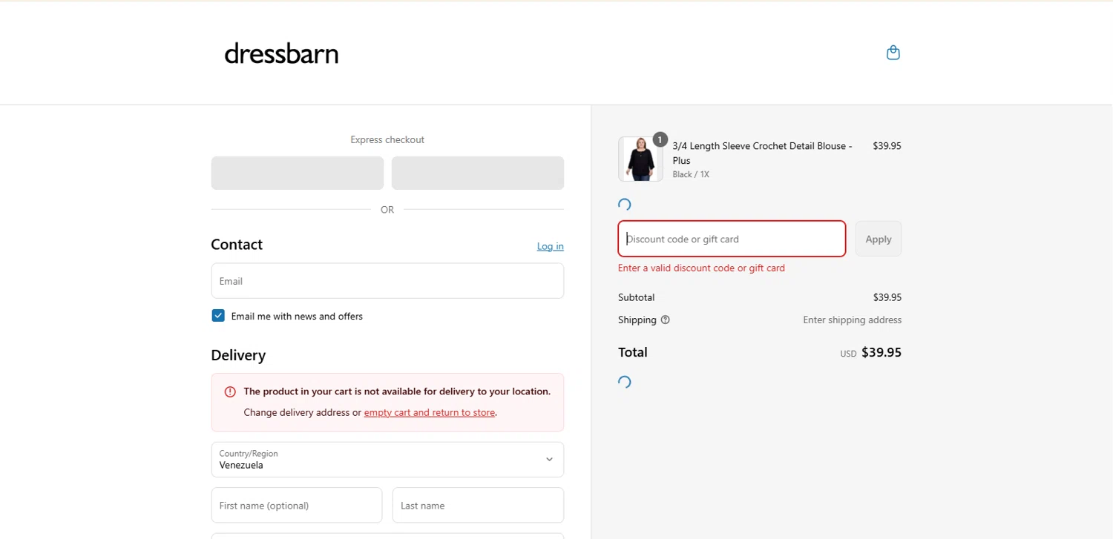Image resolution: width=1113 pixels, height=539 pixels.
Task: Click the shipping help question mark icon
Action: click(x=665, y=320)
